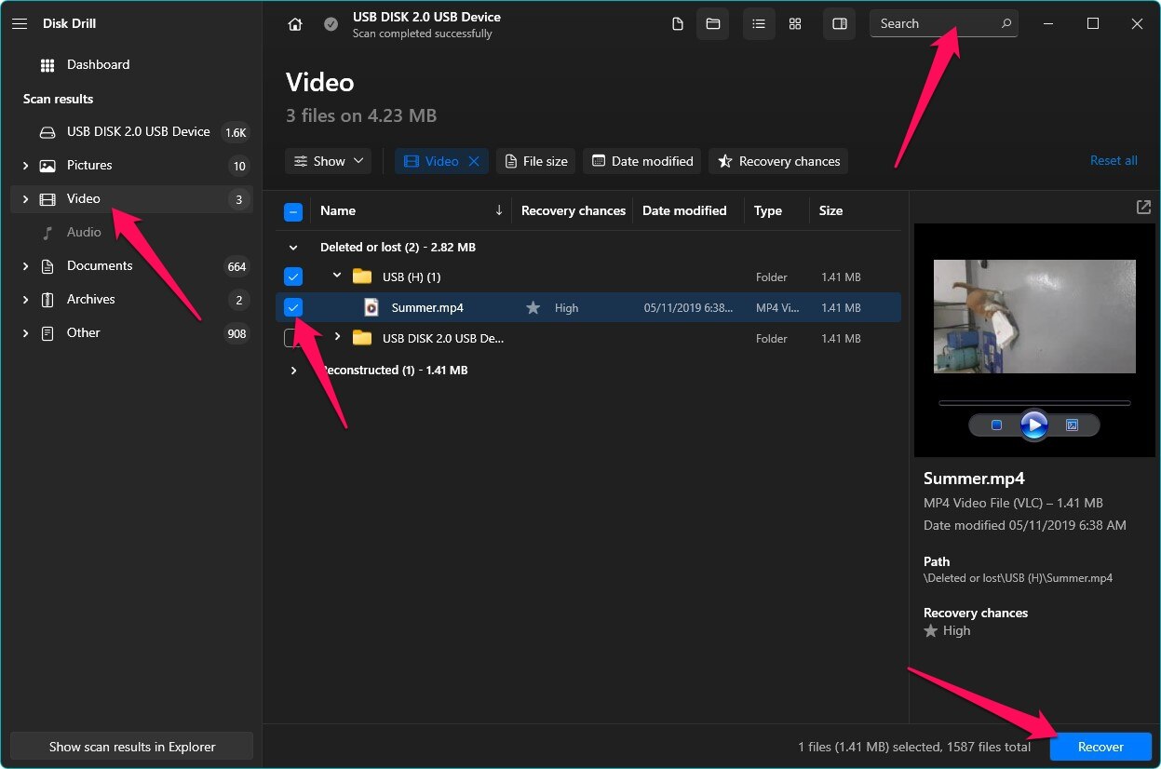1161x769 pixels.
Task: Select Documents category in sidebar
Action: (131, 266)
